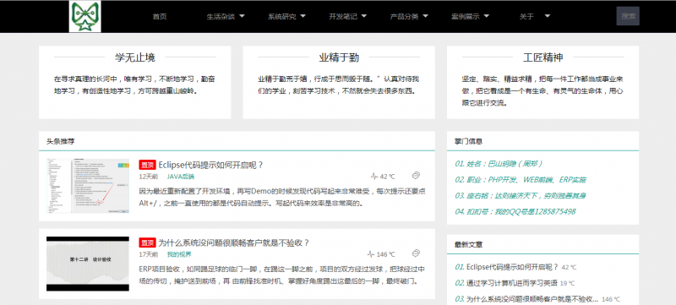Expand the 开发笔记 dropdown arrow
This screenshot has height=305, width=676.
(x=364, y=16)
